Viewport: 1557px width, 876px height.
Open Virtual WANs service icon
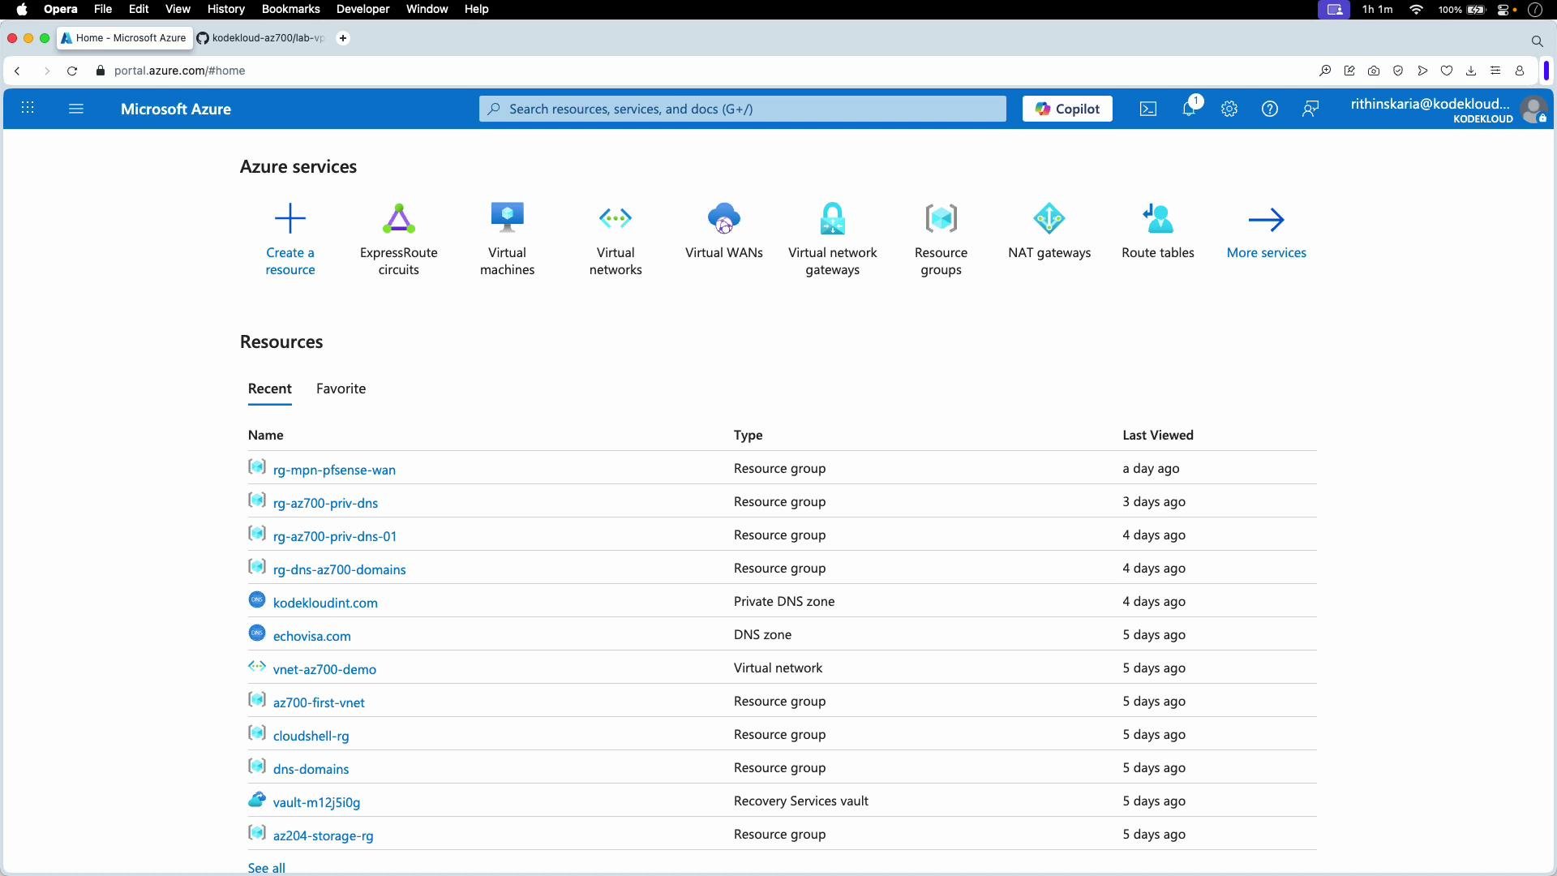tap(724, 218)
